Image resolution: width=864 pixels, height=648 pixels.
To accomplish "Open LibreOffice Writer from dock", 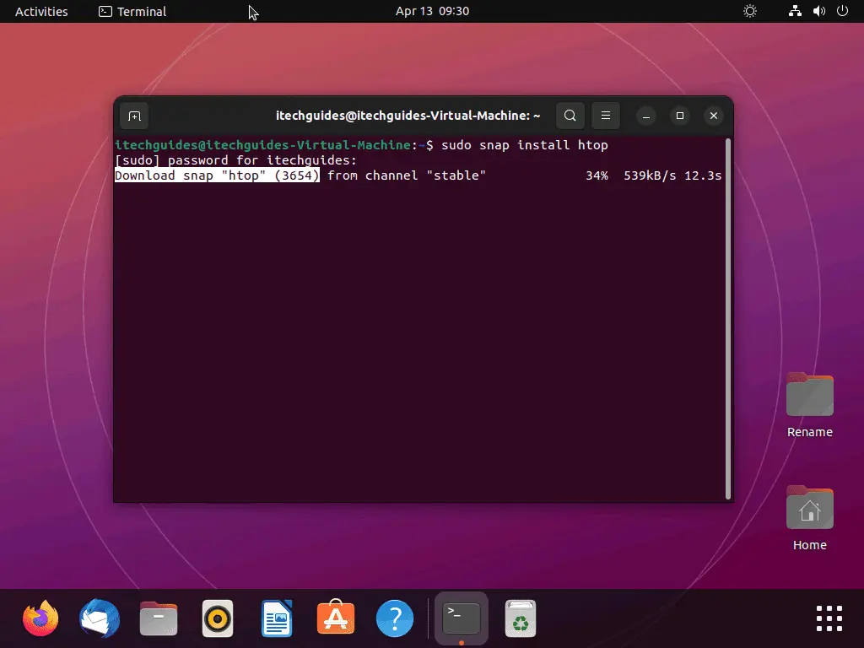I will pos(277,619).
